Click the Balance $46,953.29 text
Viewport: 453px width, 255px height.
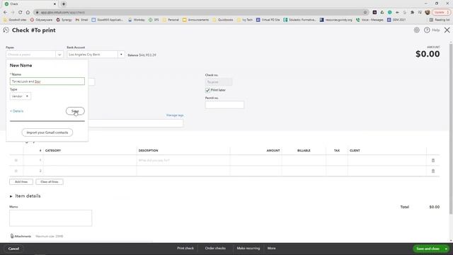click(x=142, y=55)
